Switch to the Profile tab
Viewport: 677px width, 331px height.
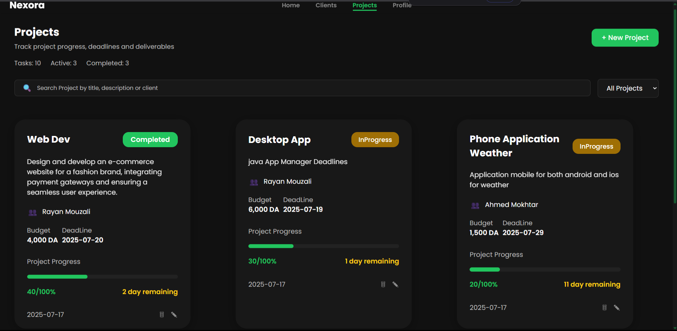(x=402, y=5)
